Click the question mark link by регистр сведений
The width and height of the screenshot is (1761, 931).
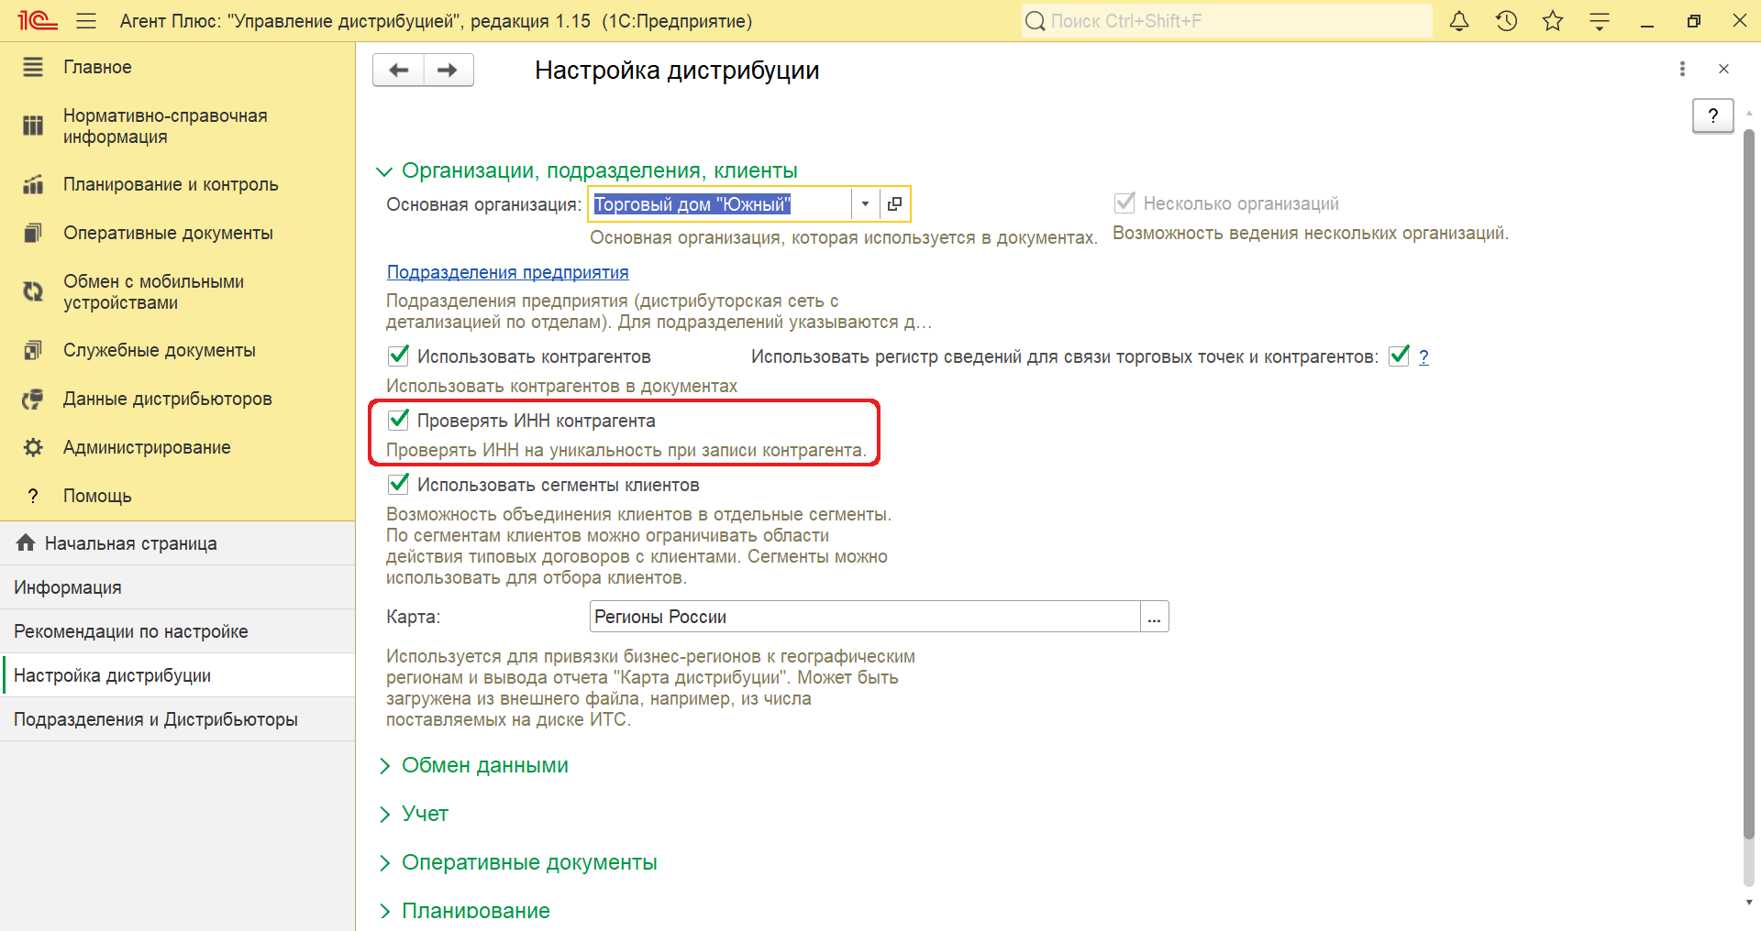tap(1423, 356)
